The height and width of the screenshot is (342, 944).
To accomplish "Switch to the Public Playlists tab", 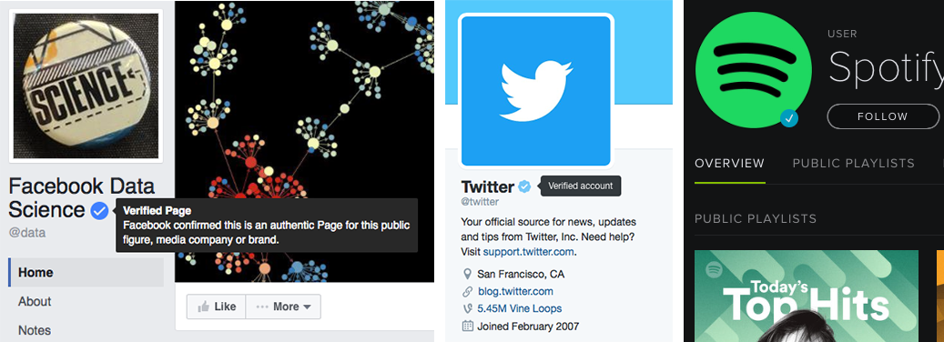I will pos(853,164).
